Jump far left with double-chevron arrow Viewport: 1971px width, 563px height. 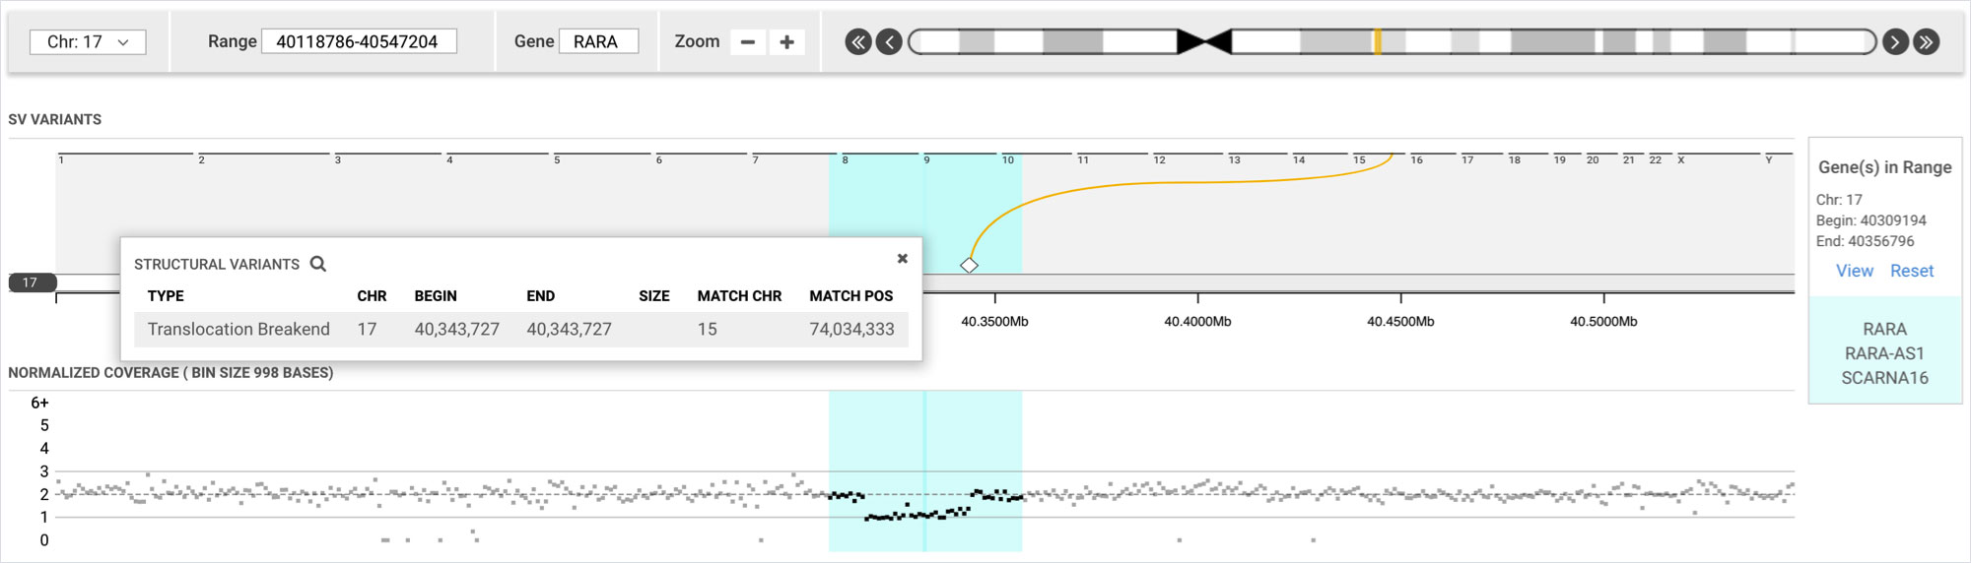[858, 42]
